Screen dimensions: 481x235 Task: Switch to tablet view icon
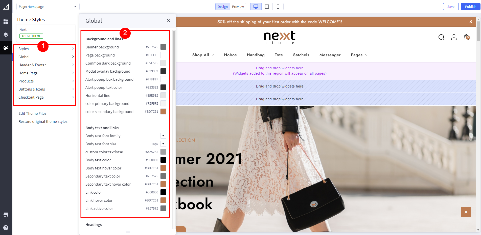pyautogui.click(x=267, y=7)
